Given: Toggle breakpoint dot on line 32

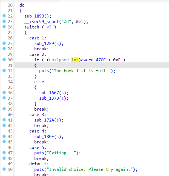Looking at the screenshot, I should [x=4, y=71].
